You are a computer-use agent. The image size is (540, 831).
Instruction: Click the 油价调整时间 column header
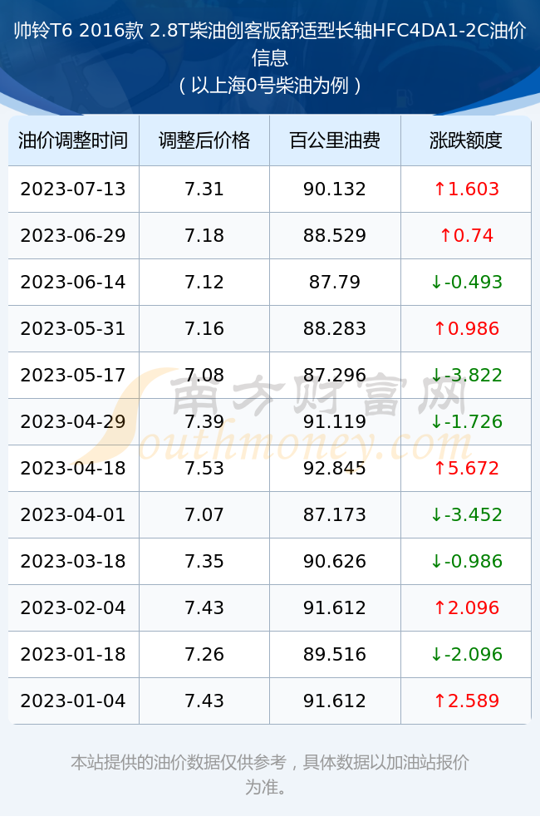73,140
